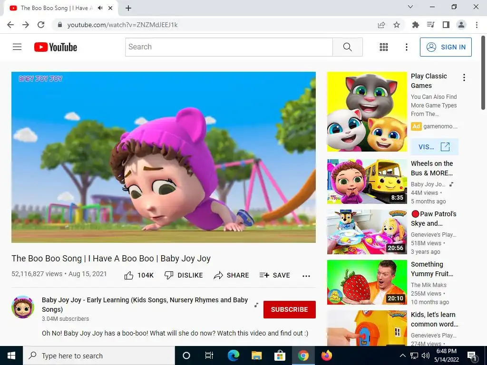The height and width of the screenshot is (365, 487).
Task: Launch Firefox from taskbar
Action: (x=326, y=355)
